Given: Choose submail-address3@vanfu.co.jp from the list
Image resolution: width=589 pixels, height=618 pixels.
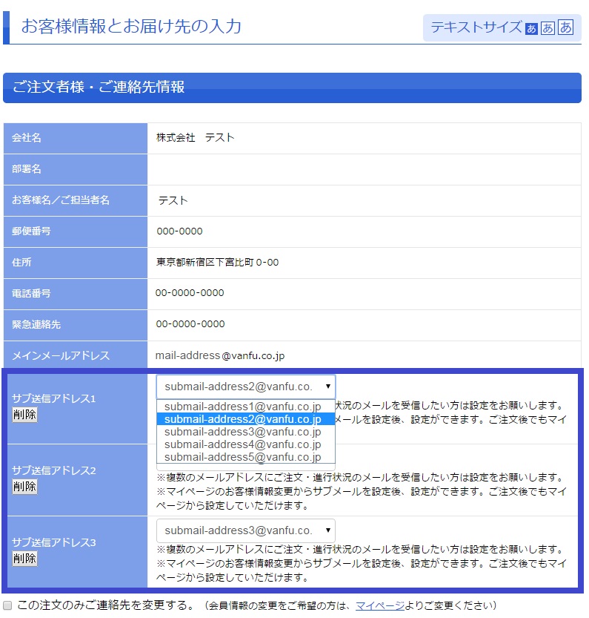Looking at the screenshot, I should [246, 432].
